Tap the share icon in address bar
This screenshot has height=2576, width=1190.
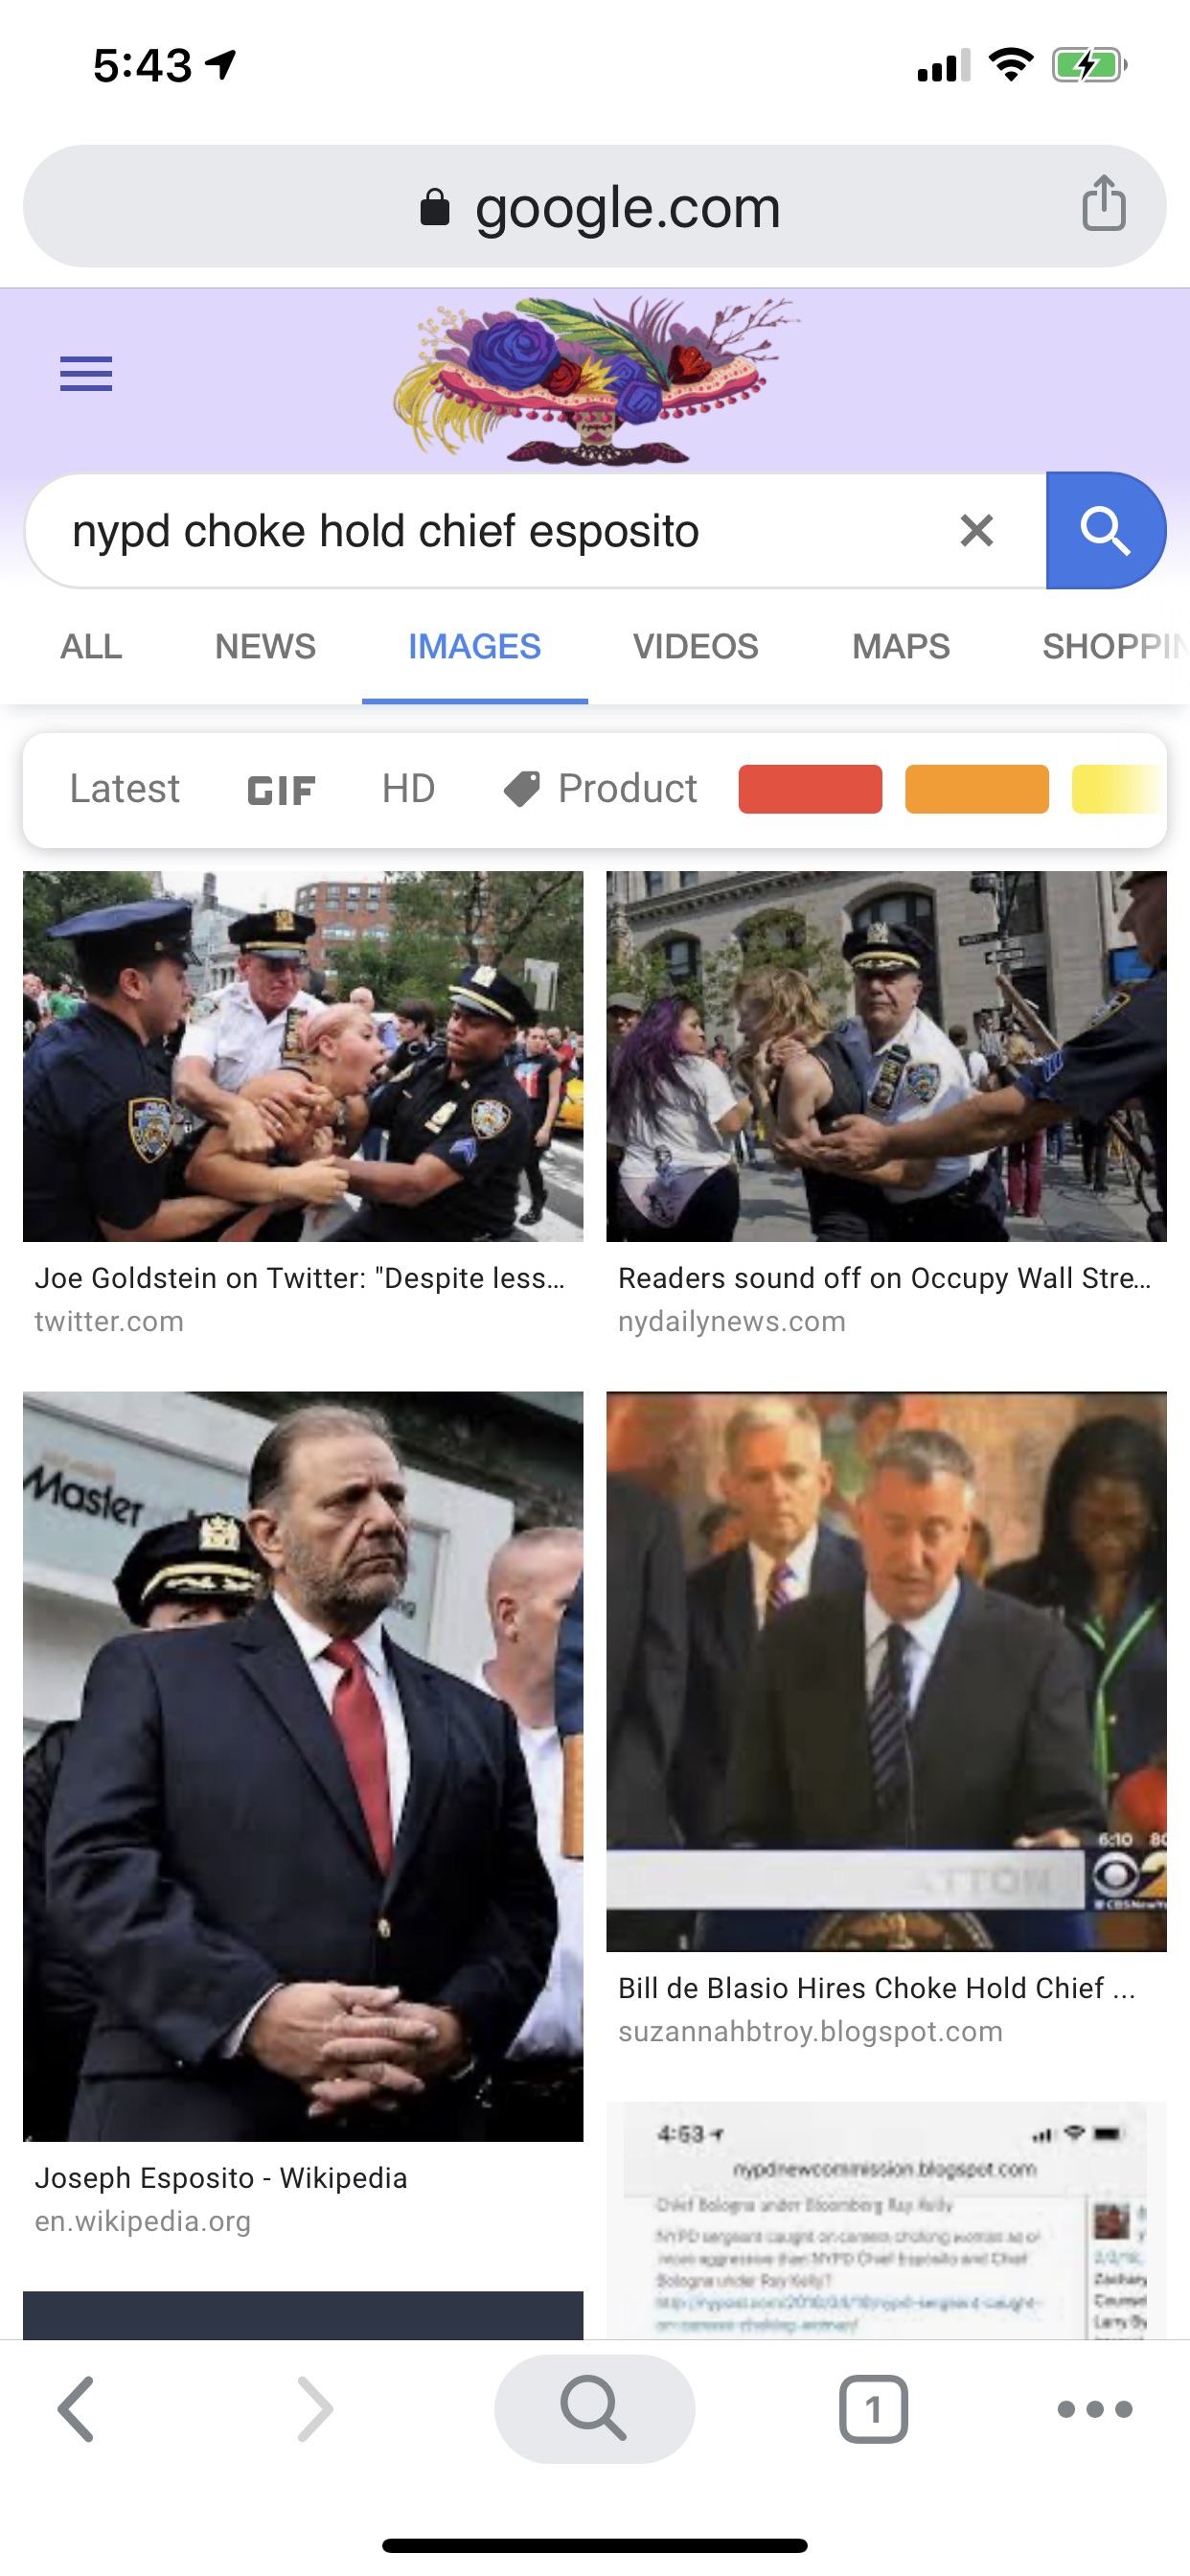click(1104, 204)
